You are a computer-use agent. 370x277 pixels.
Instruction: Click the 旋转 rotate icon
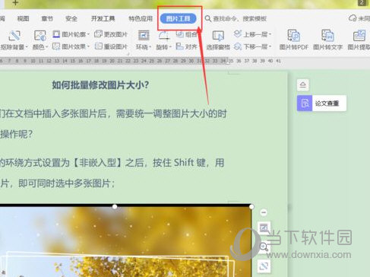[164, 36]
